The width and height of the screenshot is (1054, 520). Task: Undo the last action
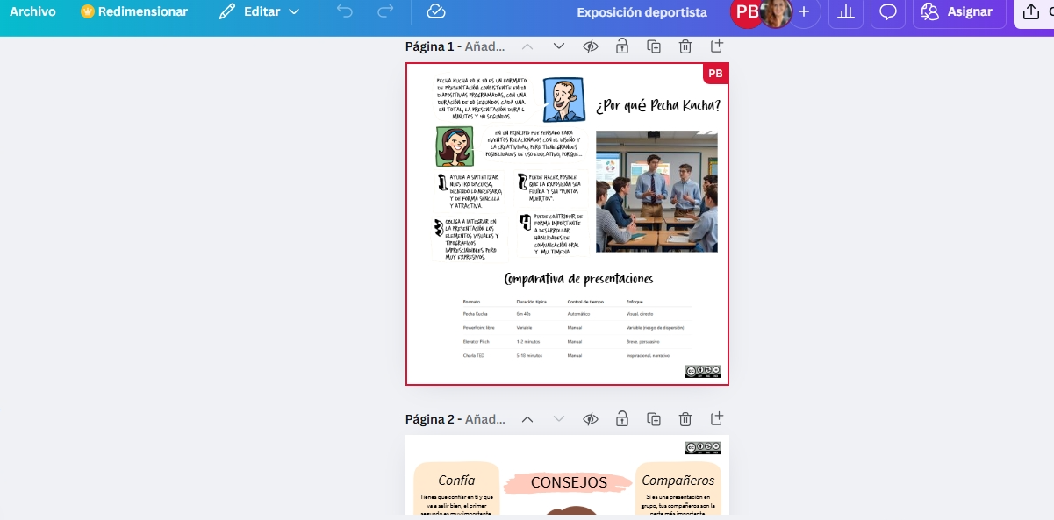tap(345, 11)
